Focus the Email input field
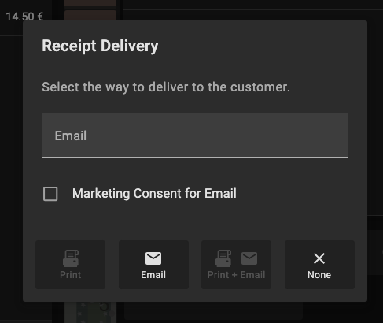Viewport: 383px width, 323px height. 195,136
